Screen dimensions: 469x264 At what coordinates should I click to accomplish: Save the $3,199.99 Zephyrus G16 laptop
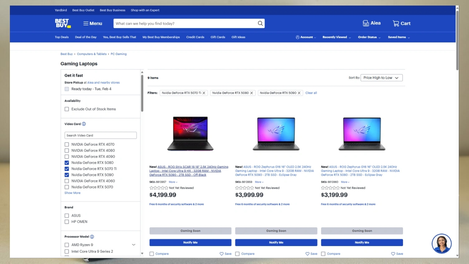point(397,254)
